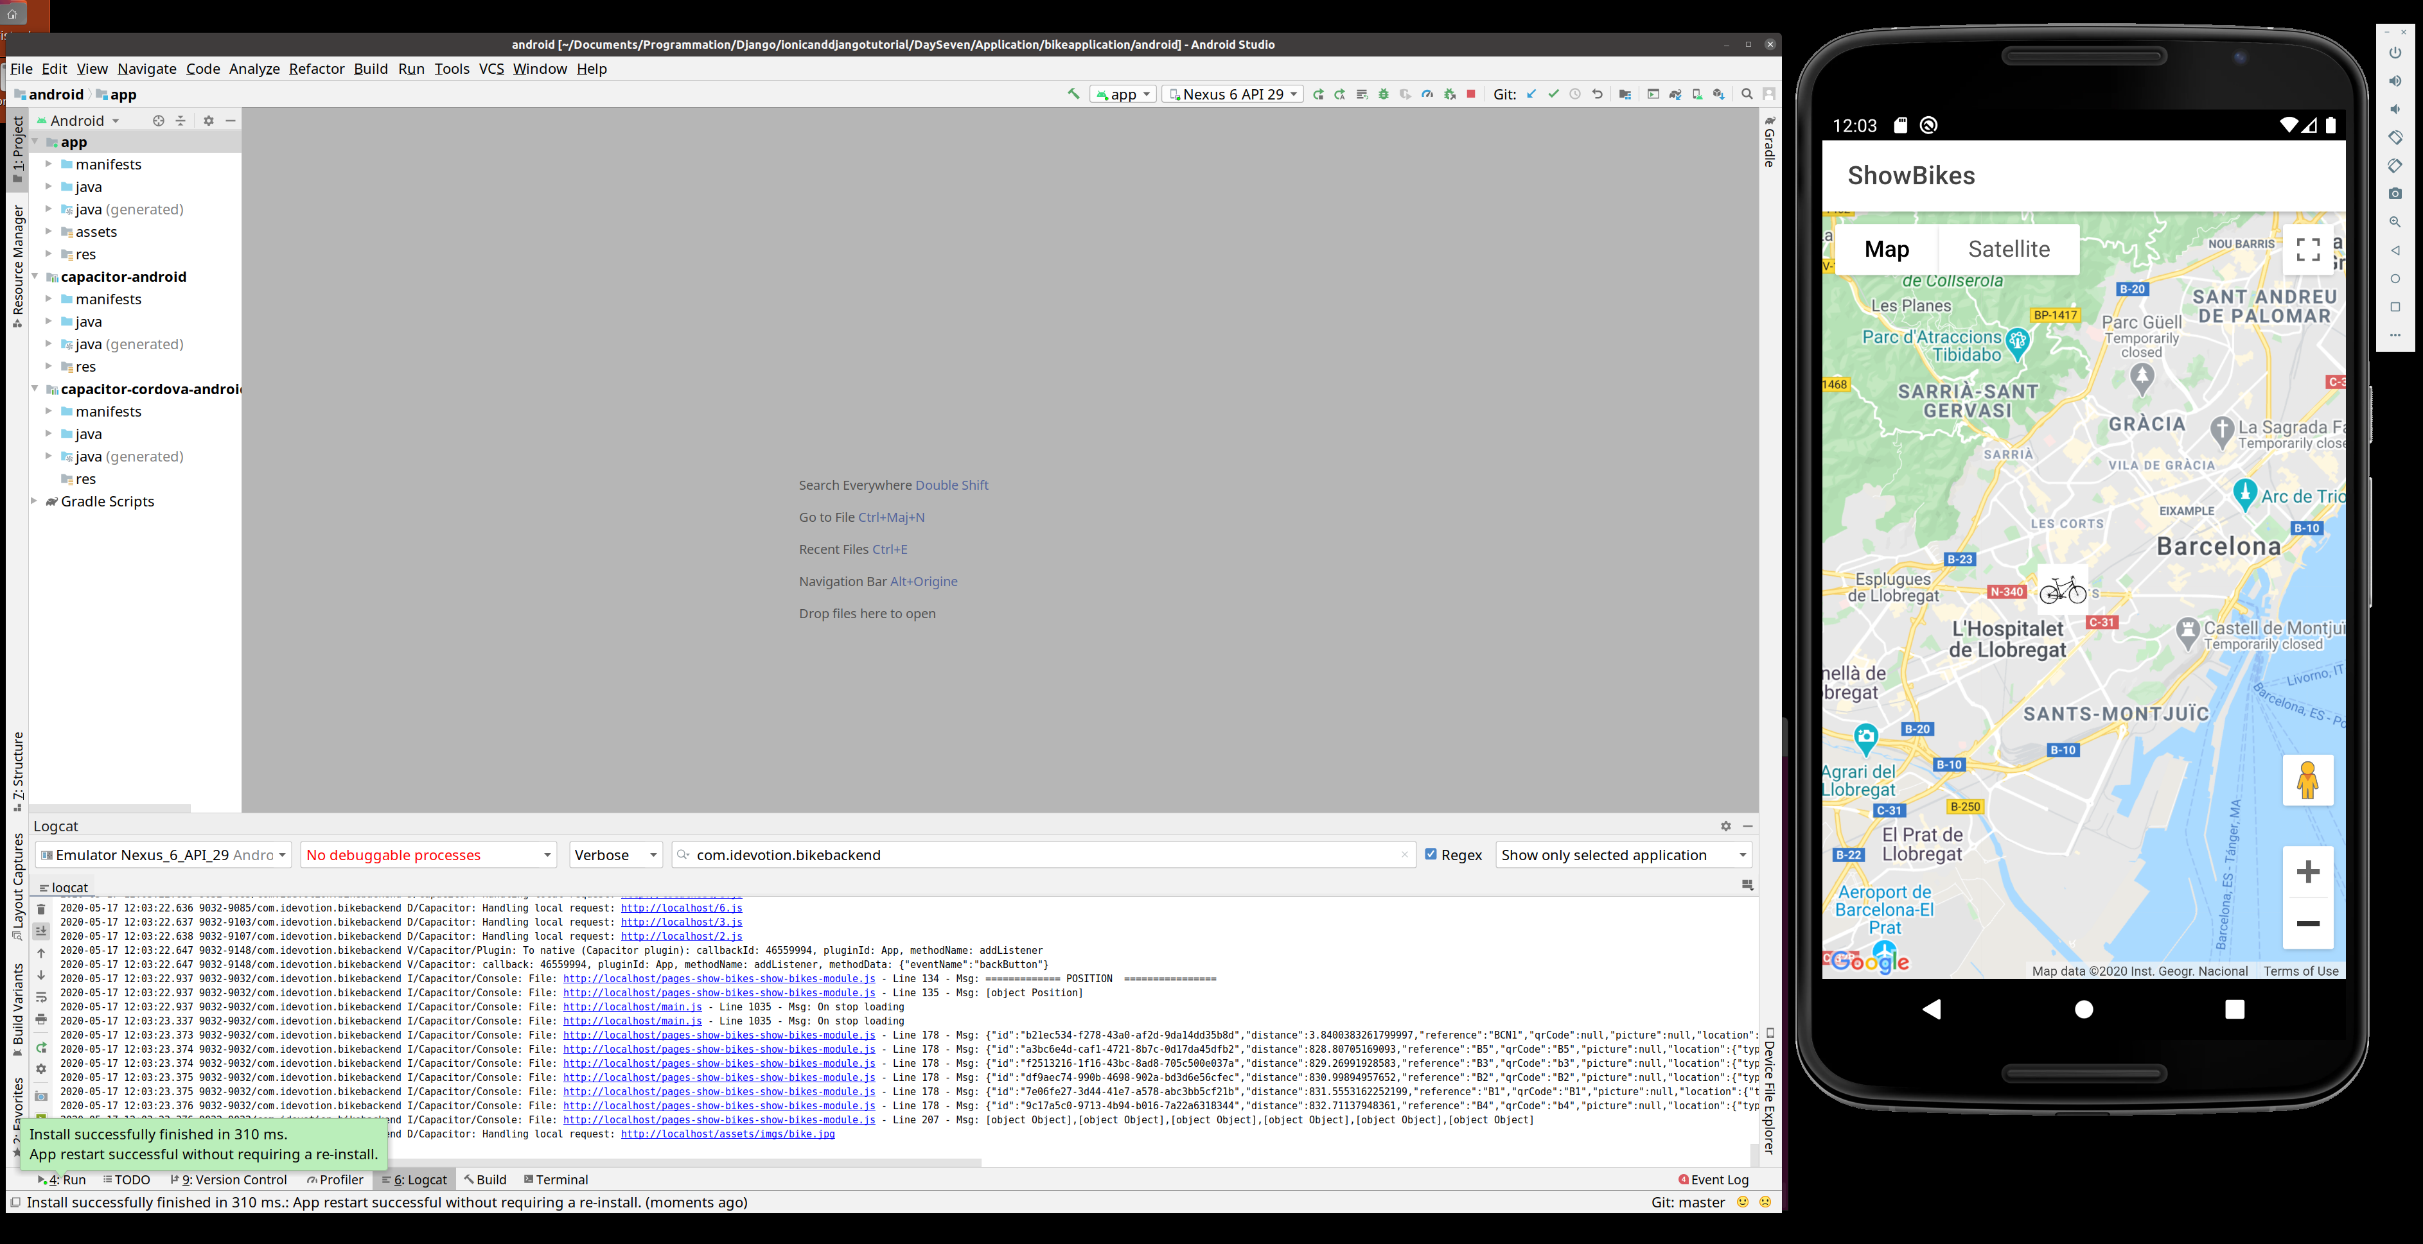Open the Profiler tool tab
This screenshot has height=1244, width=2423.
tap(335, 1179)
